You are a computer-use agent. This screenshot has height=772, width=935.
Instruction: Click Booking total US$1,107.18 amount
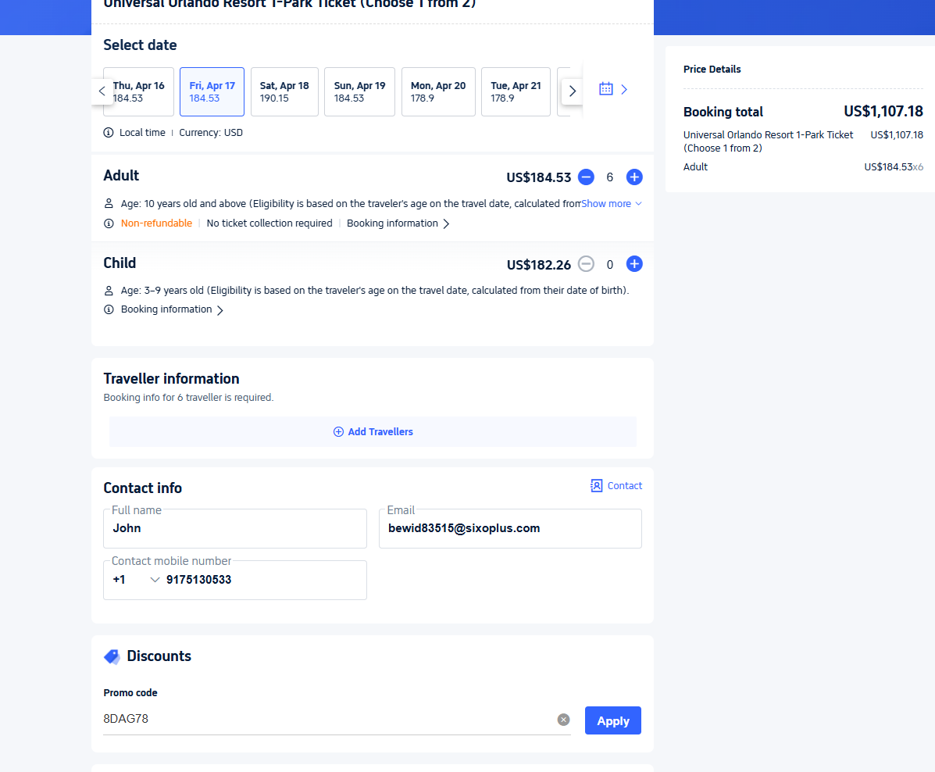883,112
